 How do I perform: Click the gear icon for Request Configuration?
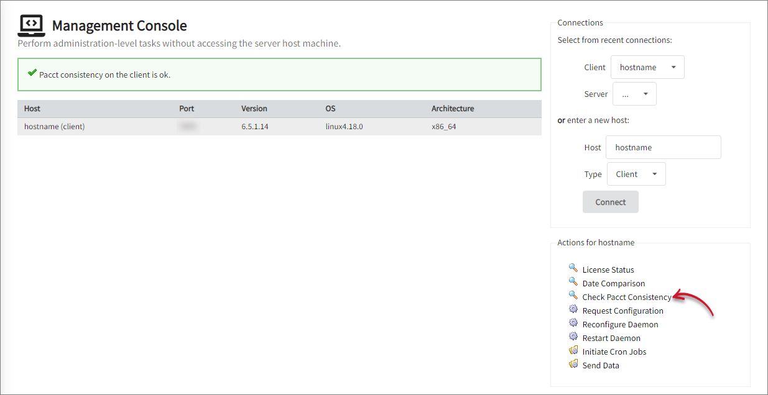tap(573, 309)
